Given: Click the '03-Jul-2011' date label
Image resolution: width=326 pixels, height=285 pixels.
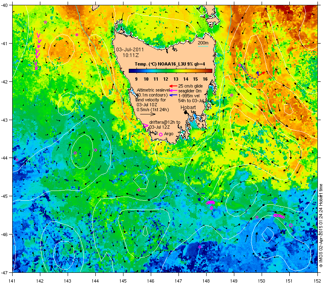Looking at the screenshot, I should click(x=130, y=49).
